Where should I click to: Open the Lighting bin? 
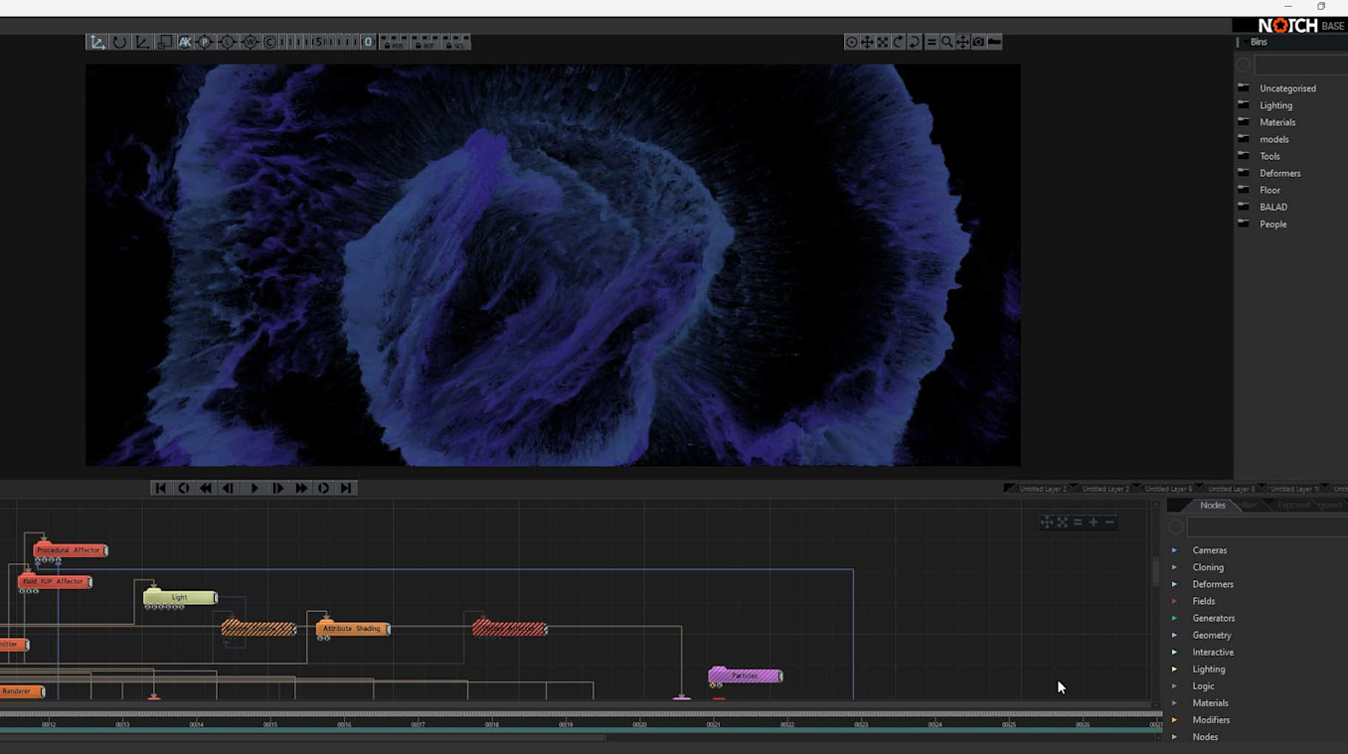click(x=1275, y=105)
